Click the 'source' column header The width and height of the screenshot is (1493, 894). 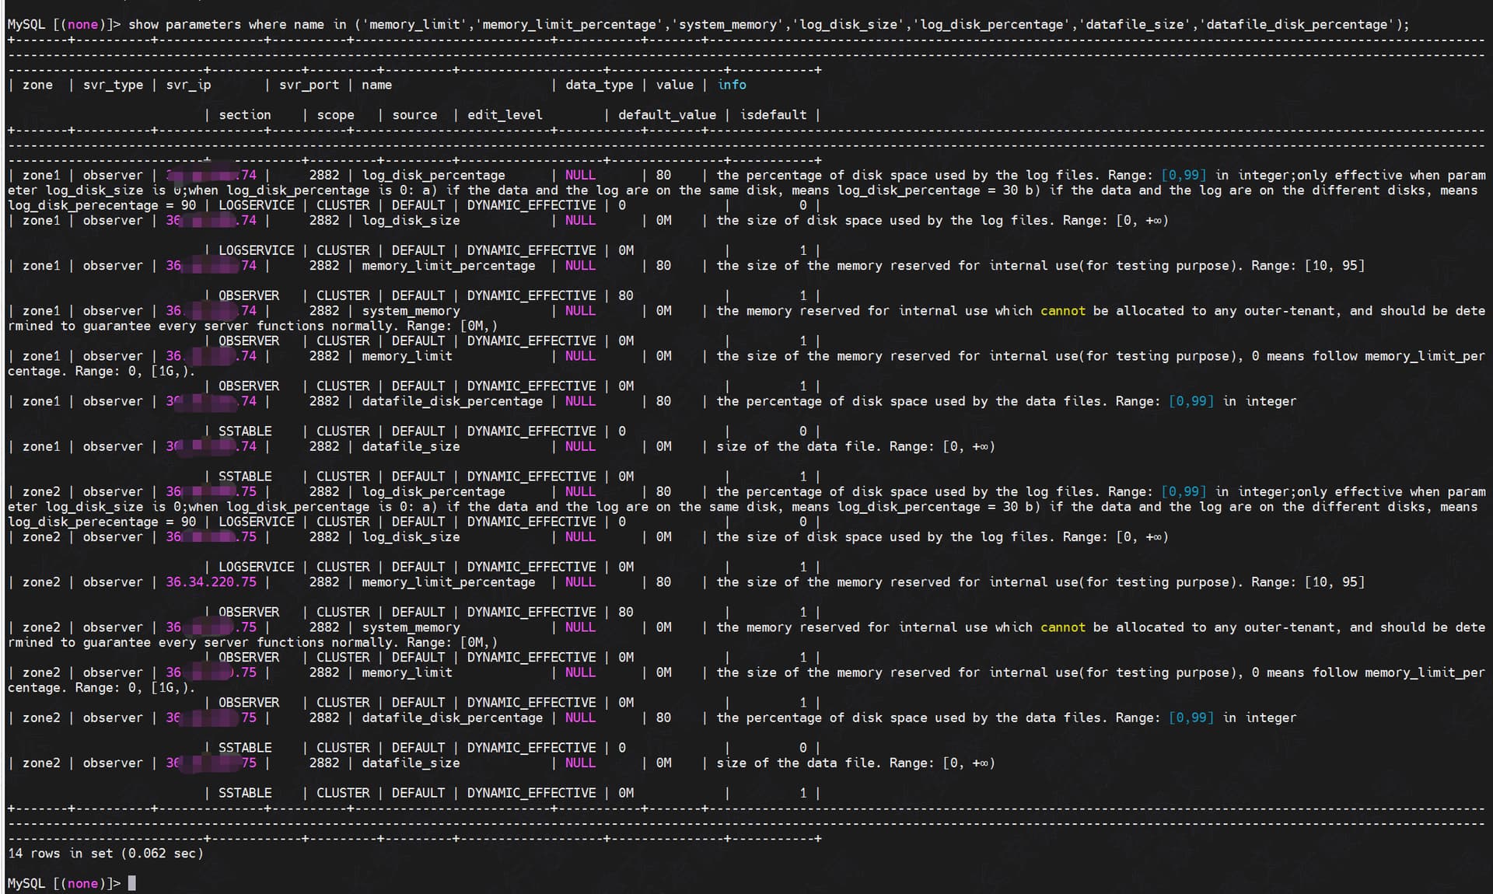tap(414, 115)
